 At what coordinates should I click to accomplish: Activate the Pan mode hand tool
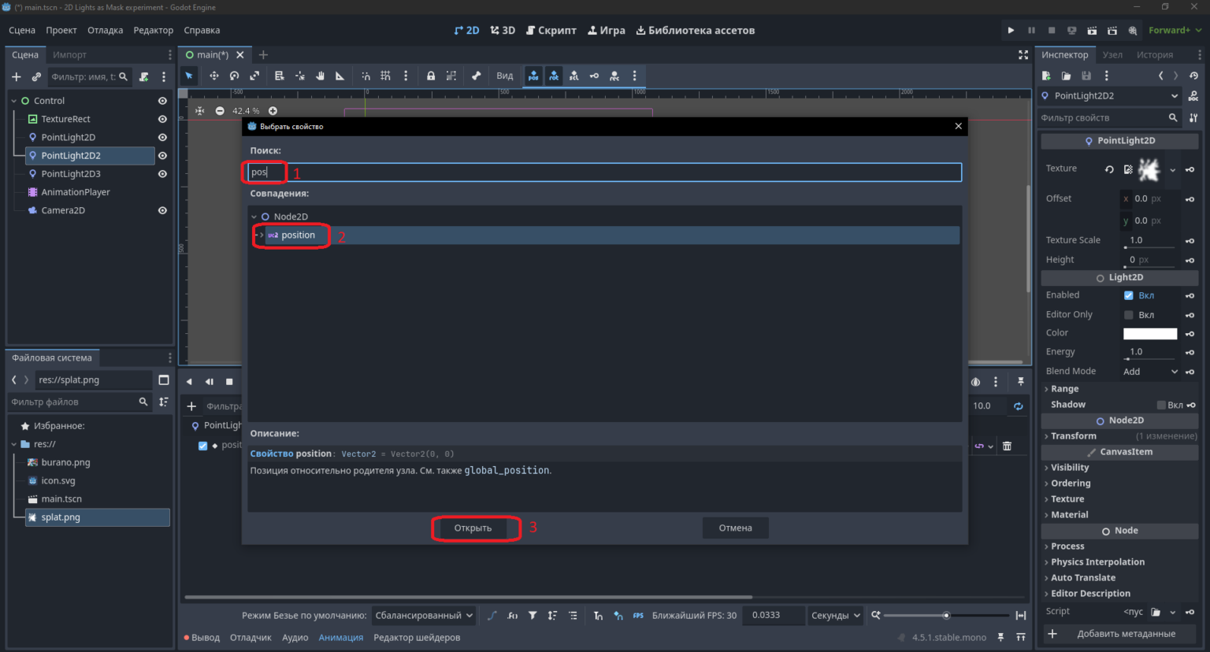pos(320,76)
